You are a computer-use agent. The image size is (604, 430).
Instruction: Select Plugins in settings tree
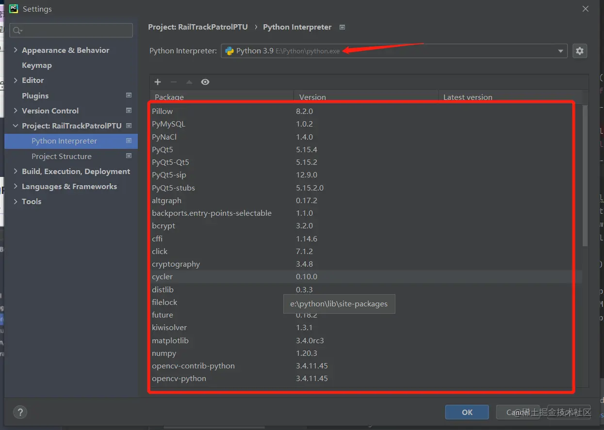tap(35, 96)
